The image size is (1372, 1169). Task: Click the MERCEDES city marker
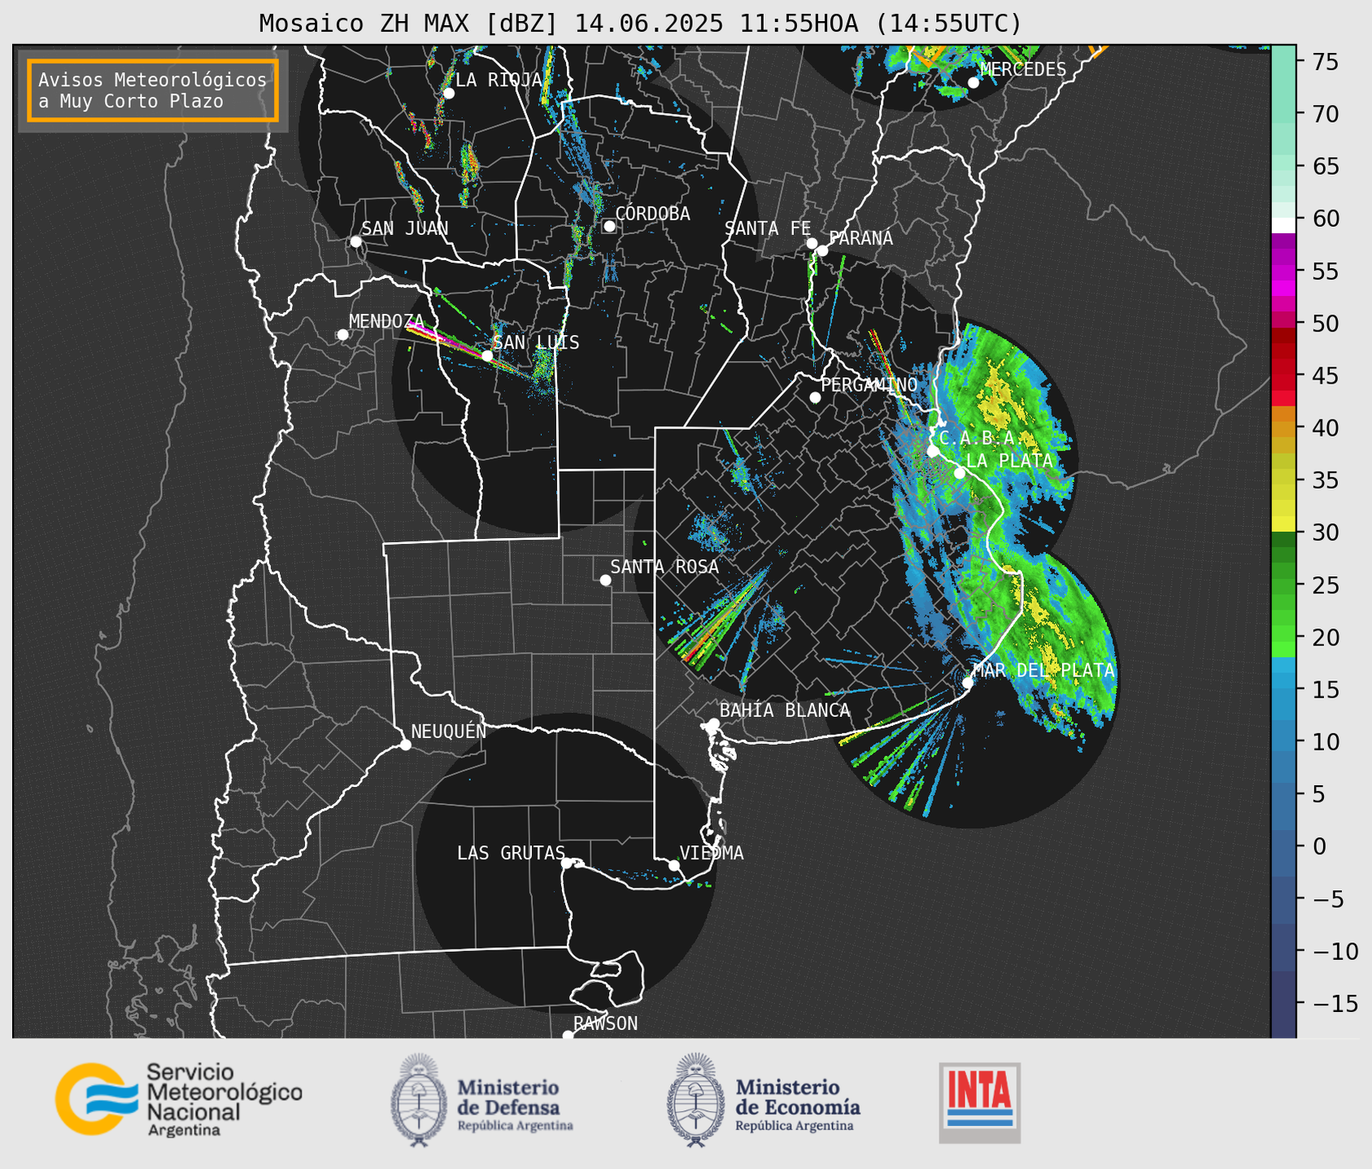click(x=973, y=82)
